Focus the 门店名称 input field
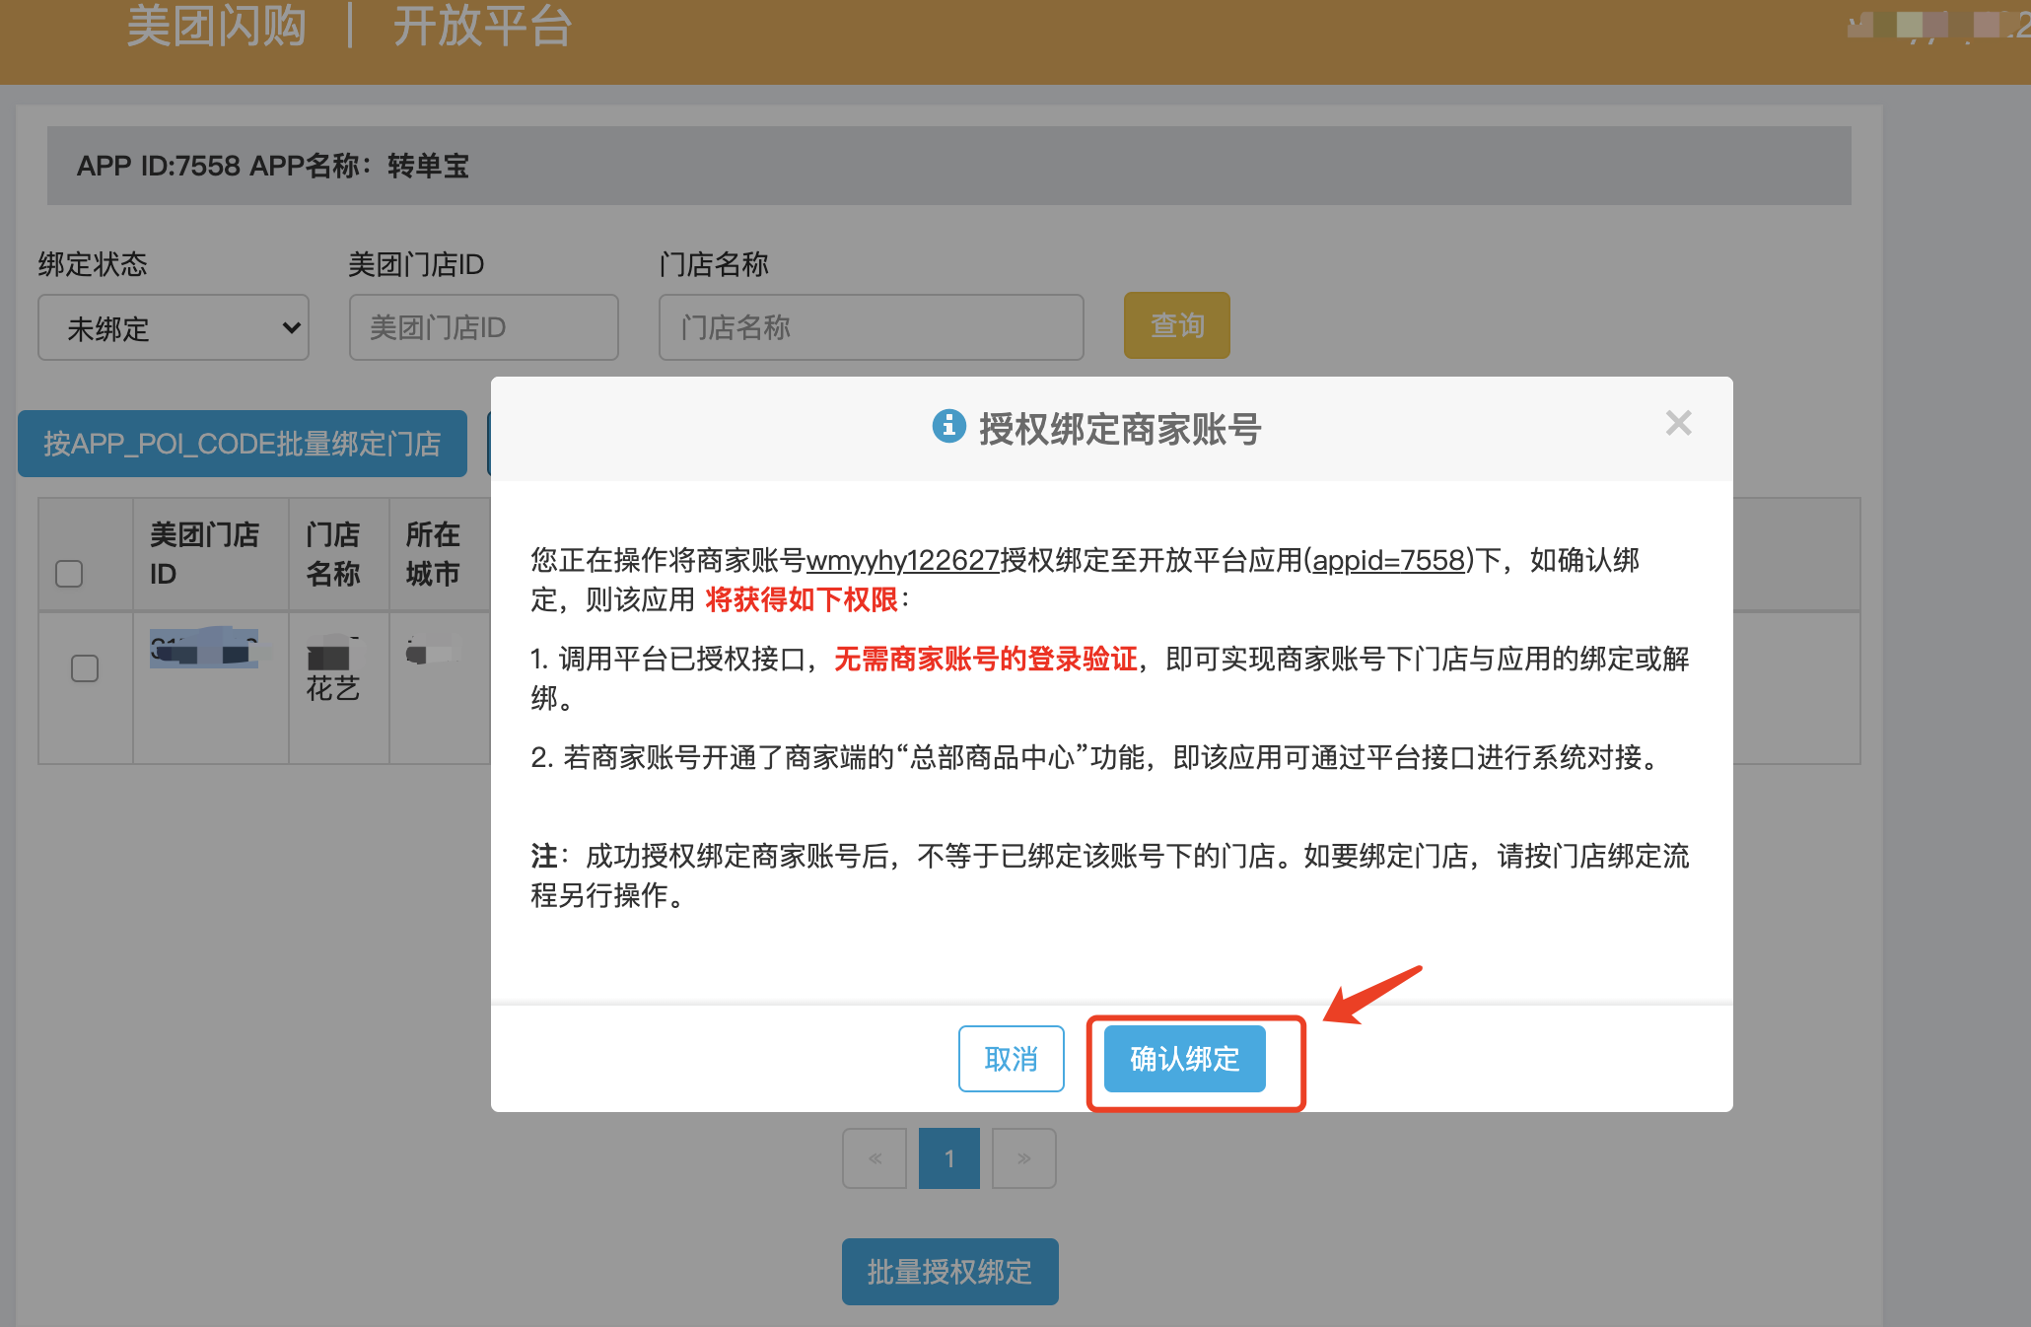 click(x=871, y=327)
